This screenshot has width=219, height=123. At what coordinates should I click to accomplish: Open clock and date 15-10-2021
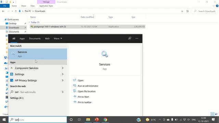[x=203, y=120]
